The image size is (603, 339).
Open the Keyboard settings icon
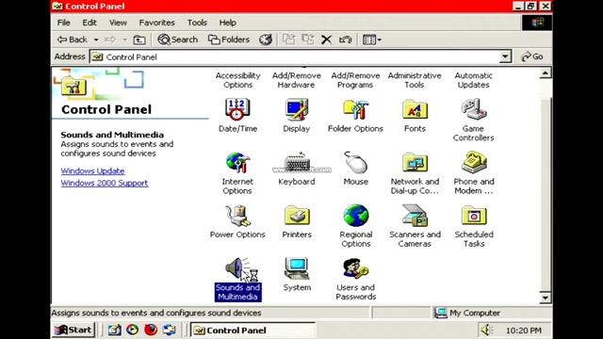[x=297, y=163]
